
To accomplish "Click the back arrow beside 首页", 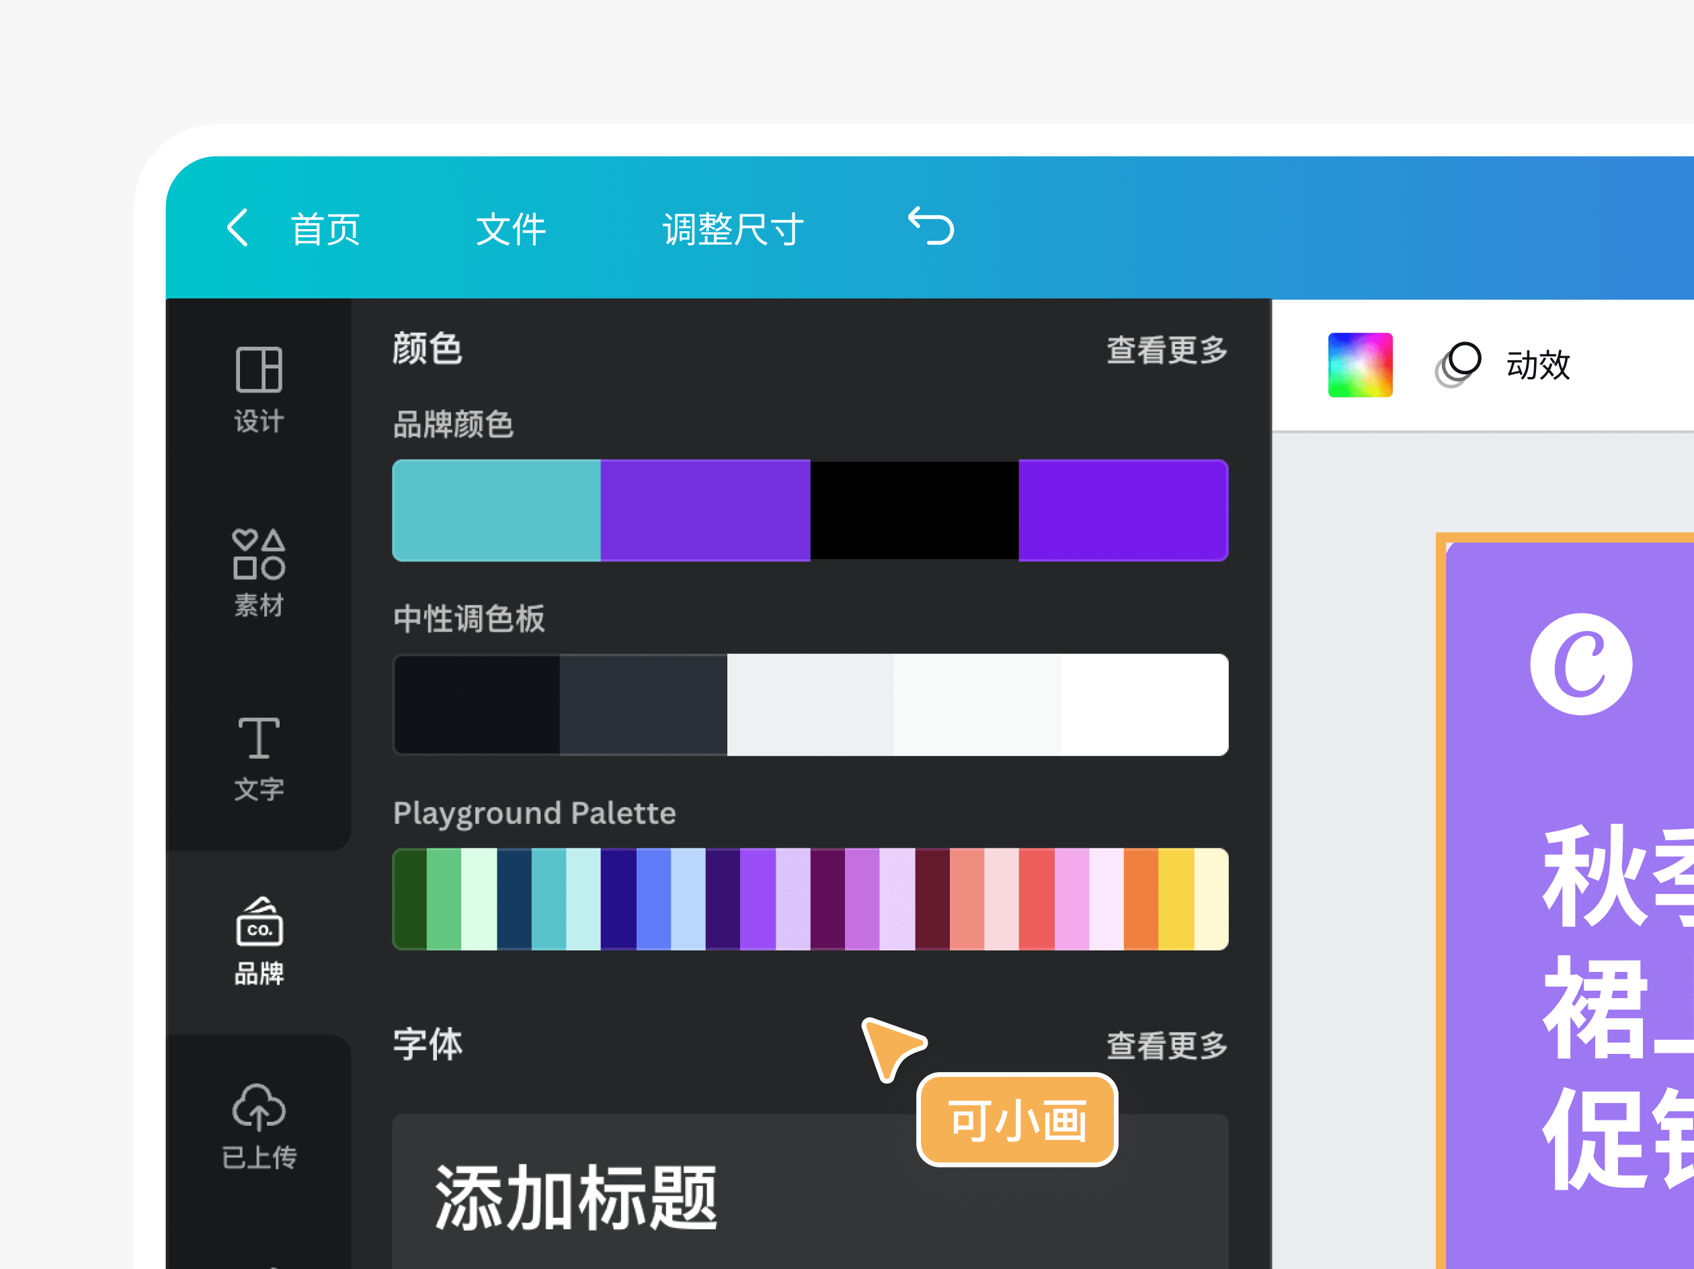I will [x=237, y=227].
